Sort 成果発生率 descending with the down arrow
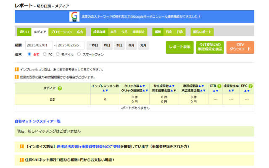The image size is (269, 168). (232, 91)
